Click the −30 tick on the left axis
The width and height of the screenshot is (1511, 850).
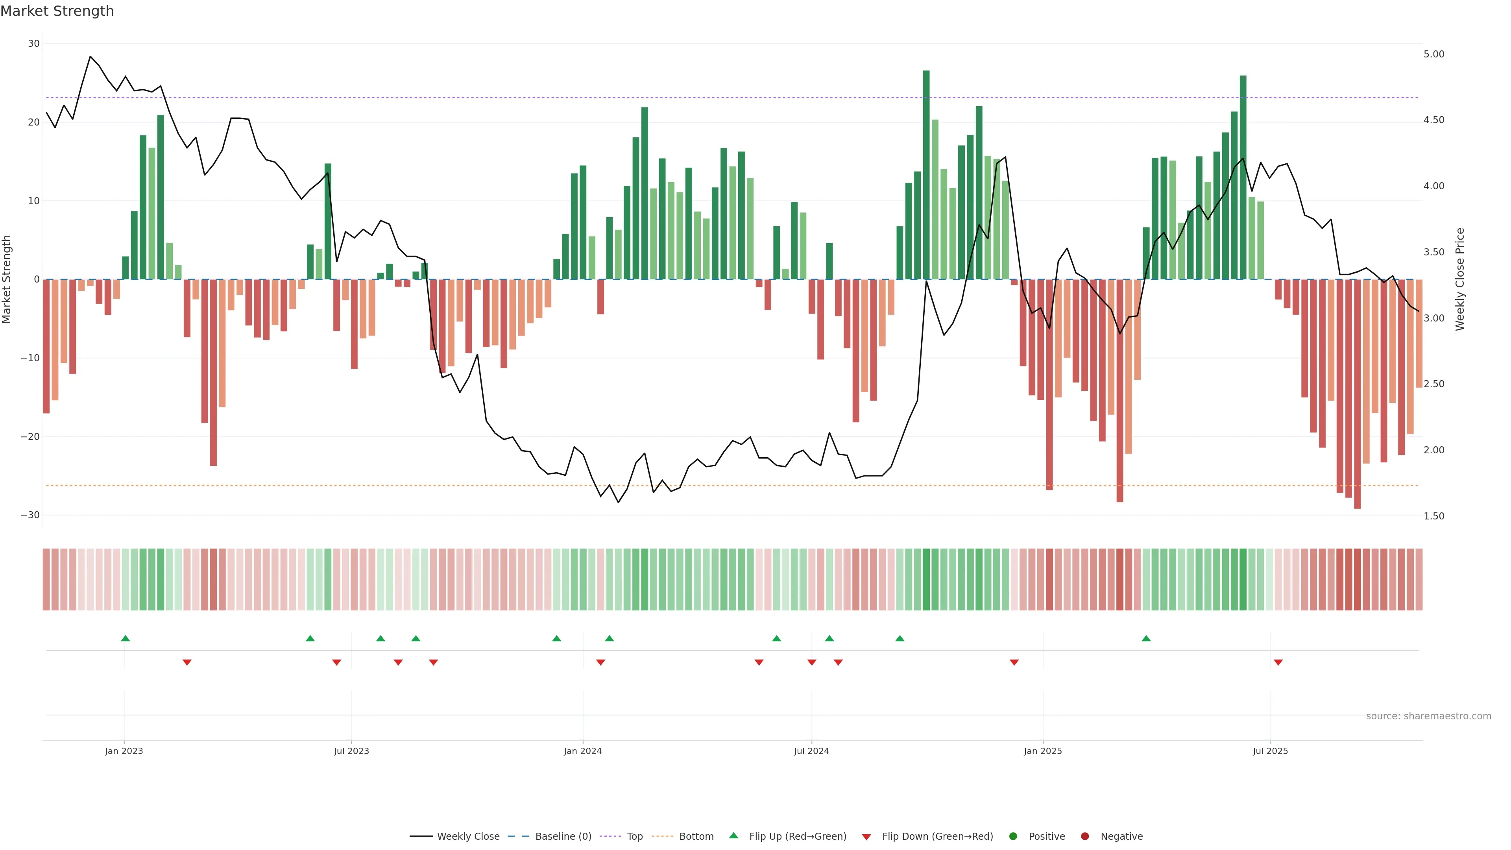(x=30, y=515)
